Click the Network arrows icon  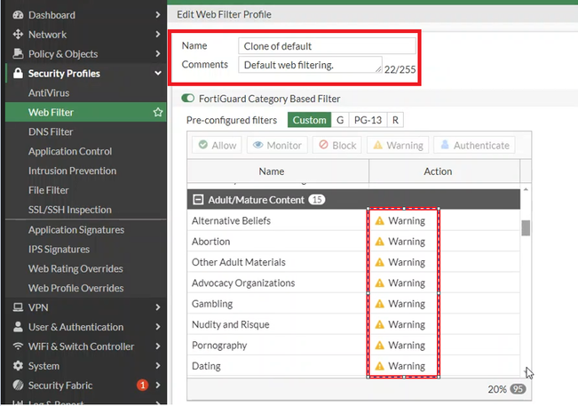pyautogui.click(x=18, y=35)
